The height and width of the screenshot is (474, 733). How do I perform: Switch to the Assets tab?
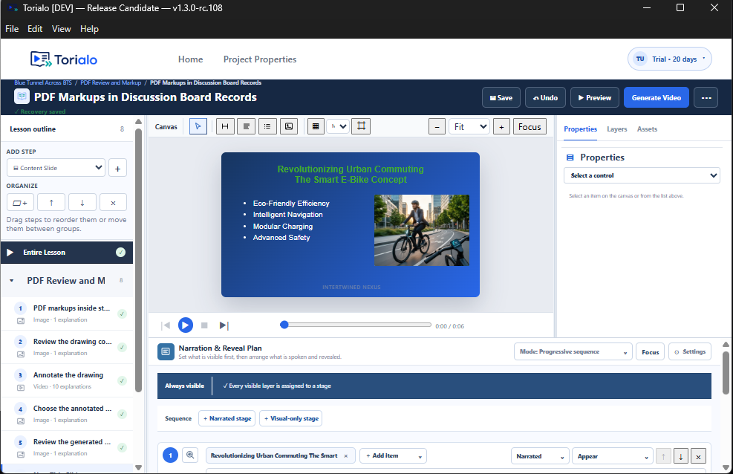pos(647,129)
